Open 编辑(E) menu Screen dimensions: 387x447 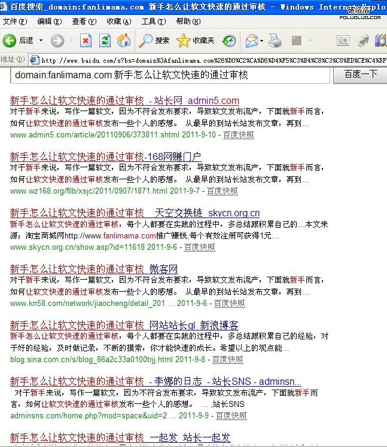click(50, 22)
